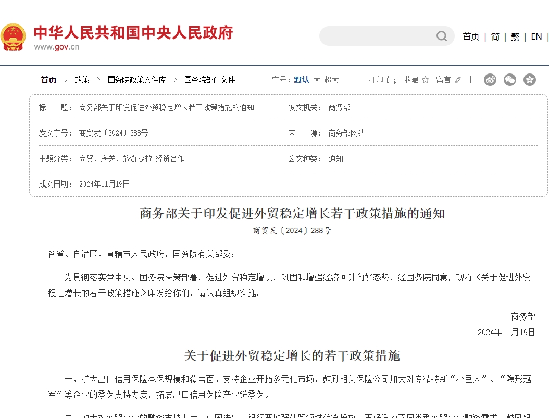Click the search magnifier icon
The height and width of the screenshot is (418, 549).
tap(441, 36)
